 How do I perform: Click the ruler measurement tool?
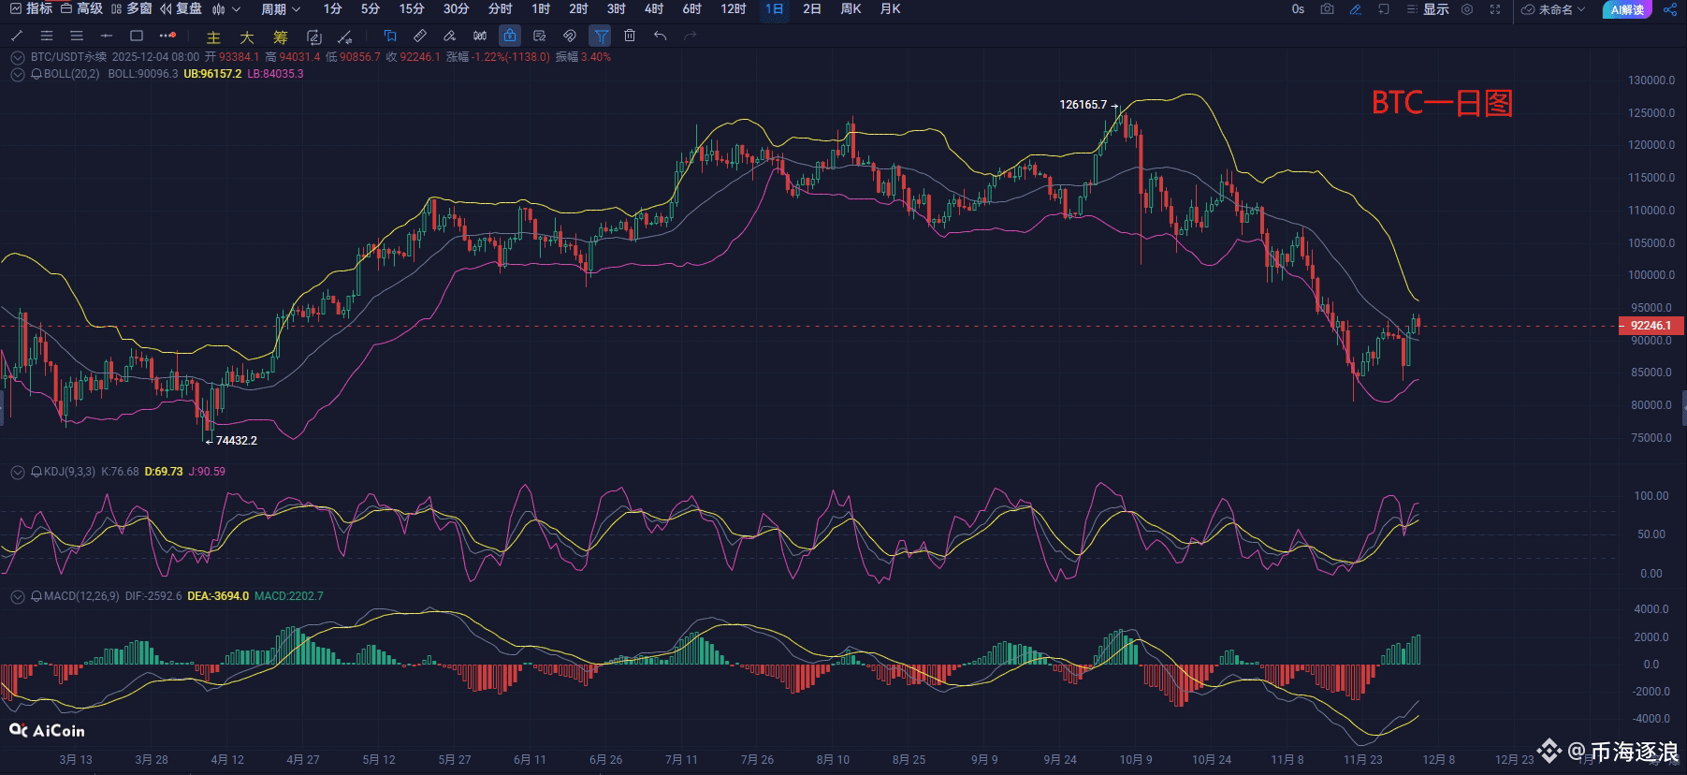tap(420, 36)
